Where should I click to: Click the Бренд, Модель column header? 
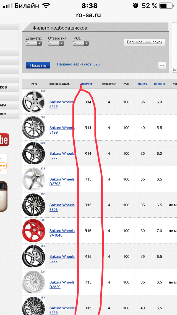(59, 84)
